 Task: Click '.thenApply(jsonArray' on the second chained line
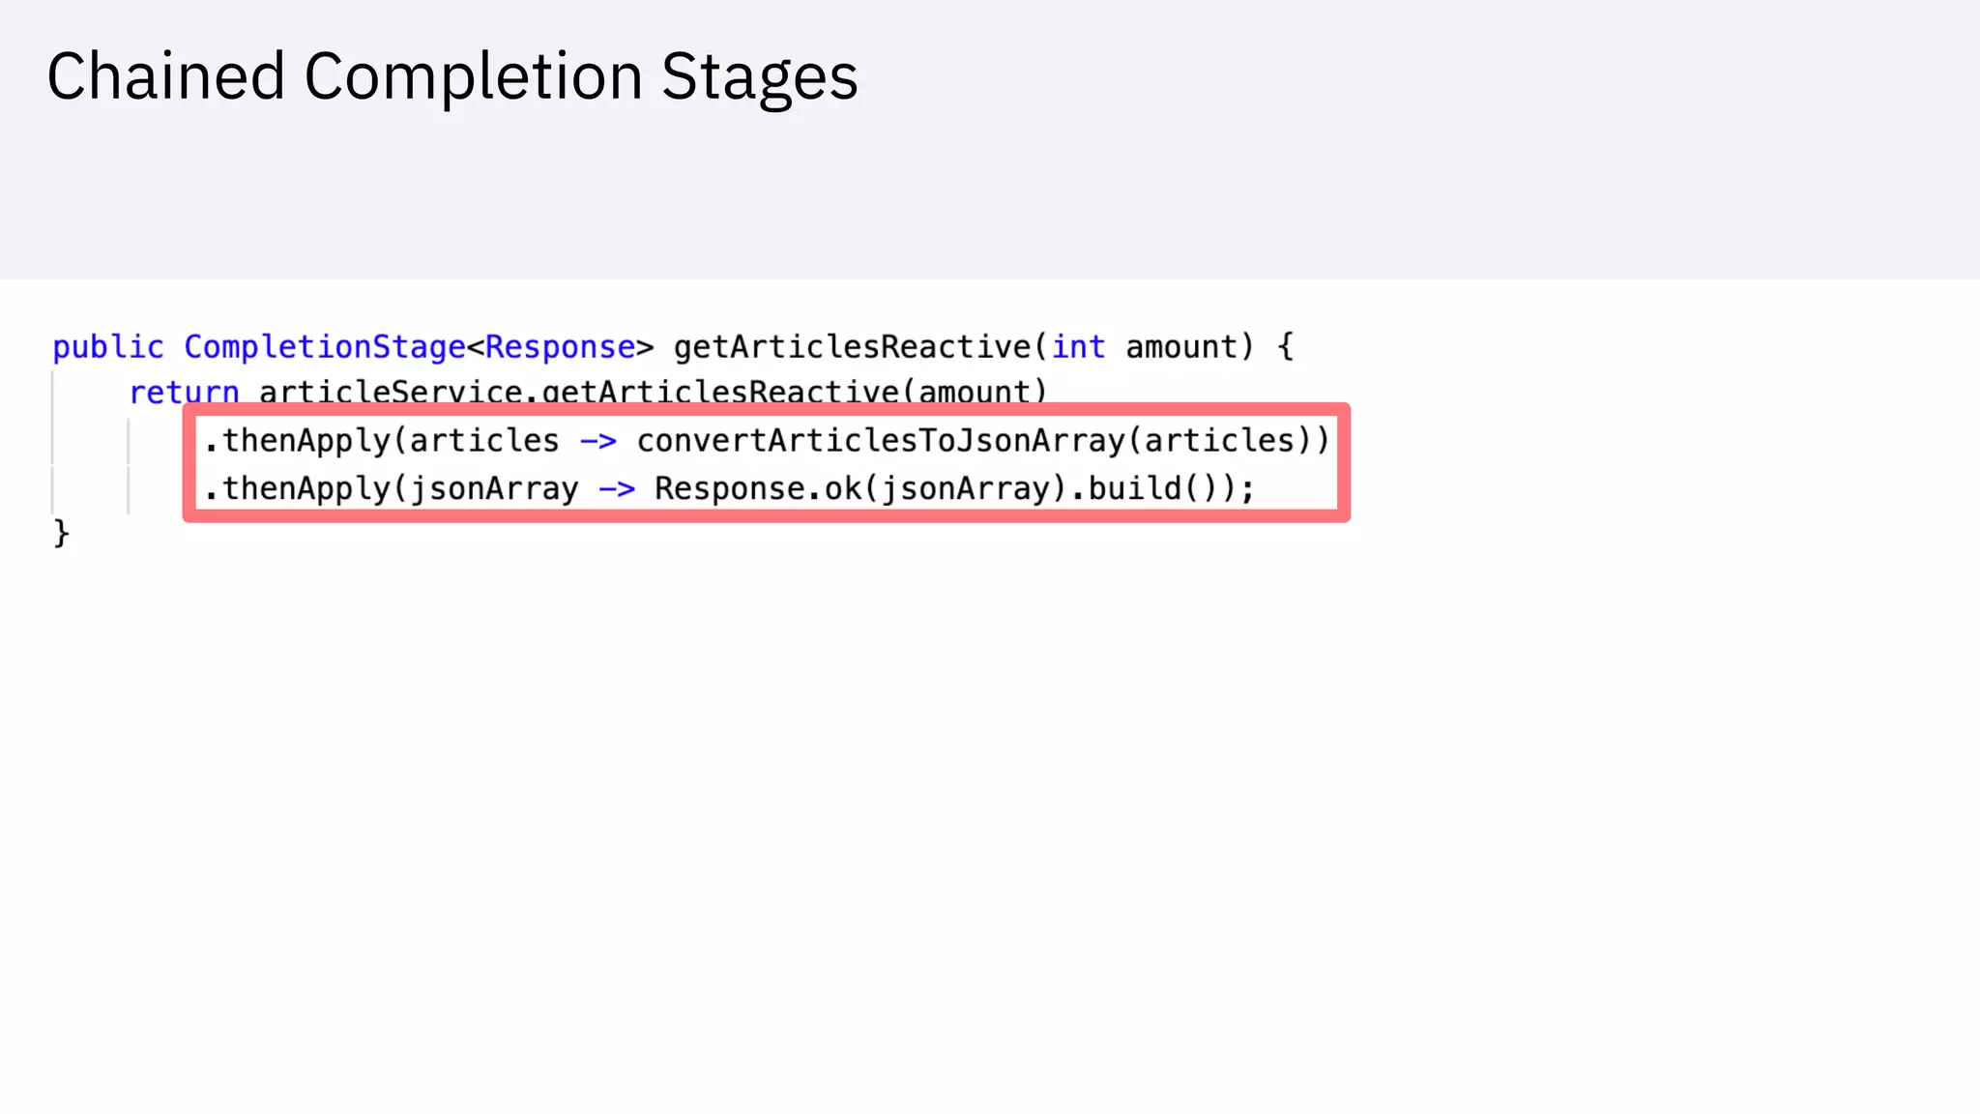pos(391,488)
